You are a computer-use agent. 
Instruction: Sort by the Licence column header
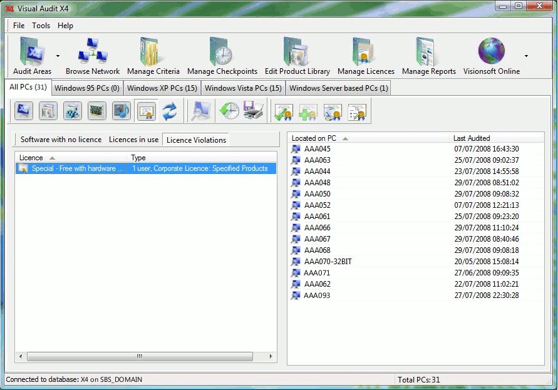pyautogui.click(x=71, y=158)
